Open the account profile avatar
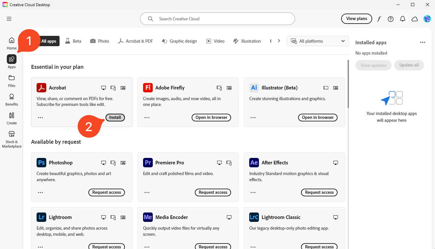The image size is (435, 249). pos(427,19)
